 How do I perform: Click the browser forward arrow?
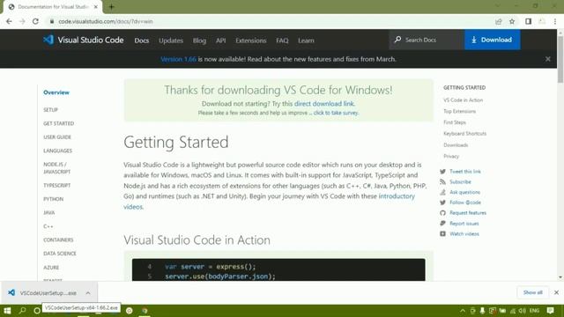pos(22,21)
